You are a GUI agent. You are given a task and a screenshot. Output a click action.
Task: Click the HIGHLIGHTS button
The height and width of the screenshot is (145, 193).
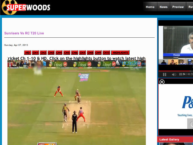coord(120,53)
